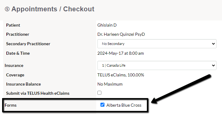This screenshot has width=222, height=114.
Task: Click the Insurance Balance No Maximum value
Action: coord(110,84)
